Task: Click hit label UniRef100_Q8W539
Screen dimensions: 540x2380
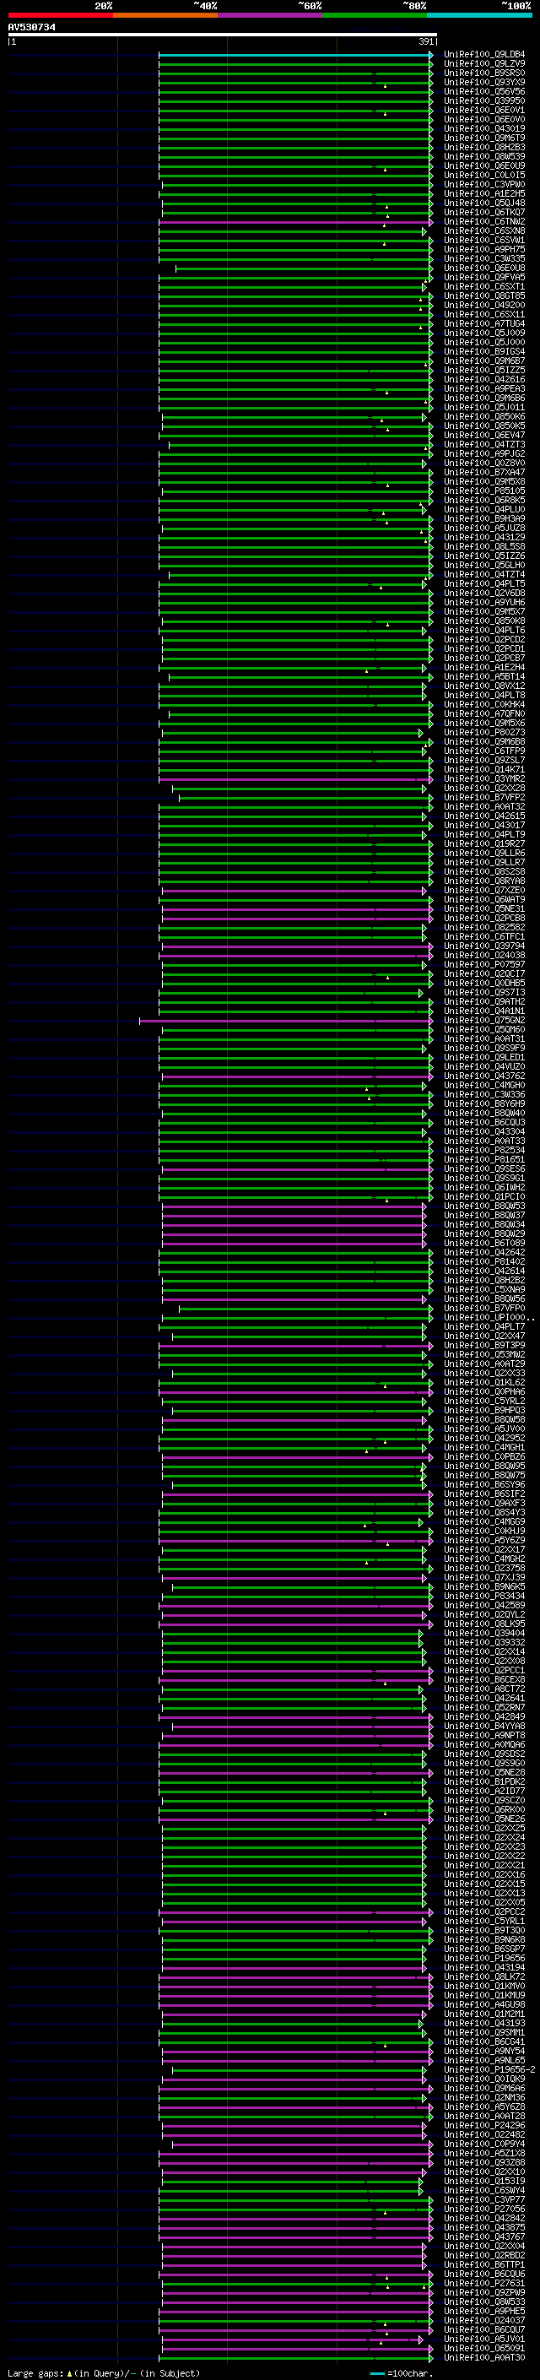Action: point(484,156)
